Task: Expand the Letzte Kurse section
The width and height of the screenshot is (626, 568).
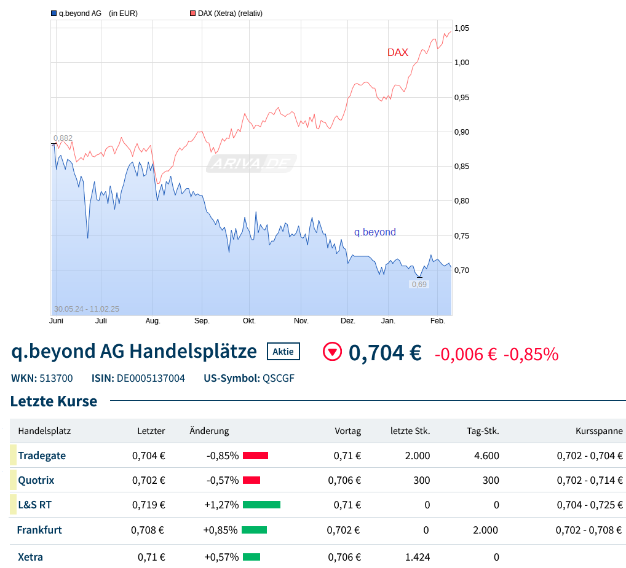Action: [53, 401]
